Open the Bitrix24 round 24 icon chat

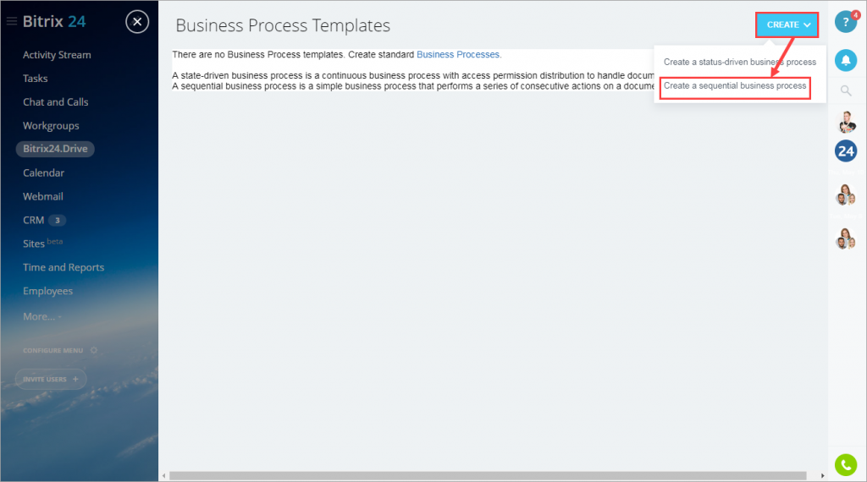tap(846, 151)
